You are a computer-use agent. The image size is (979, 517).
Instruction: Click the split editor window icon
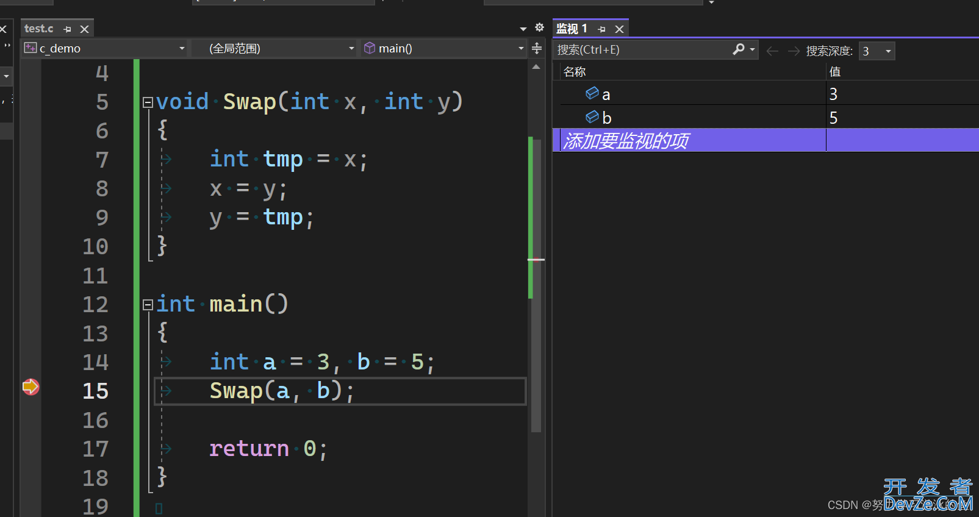click(x=537, y=48)
